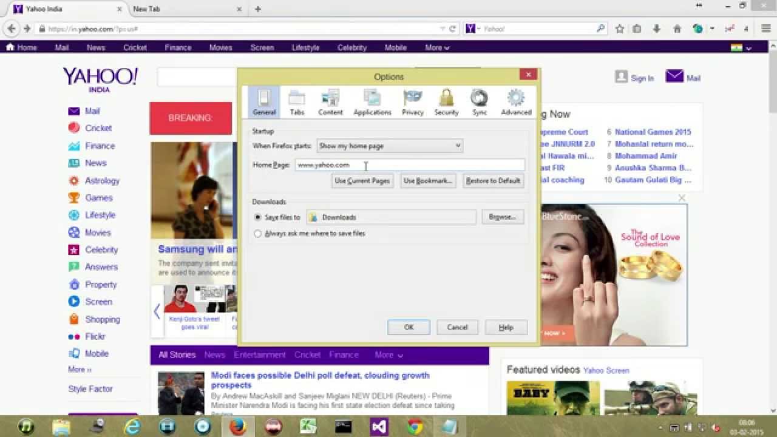The height and width of the screenshot is (437, 777).
Task: Open the Applications pane in Options
Action: (x=372, y=102)
